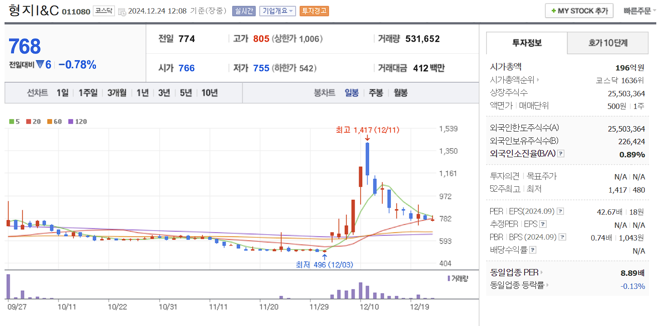Click the 최고 1,417 peak marker on chart
659x326 pixels.
click(x=367, y=130)
